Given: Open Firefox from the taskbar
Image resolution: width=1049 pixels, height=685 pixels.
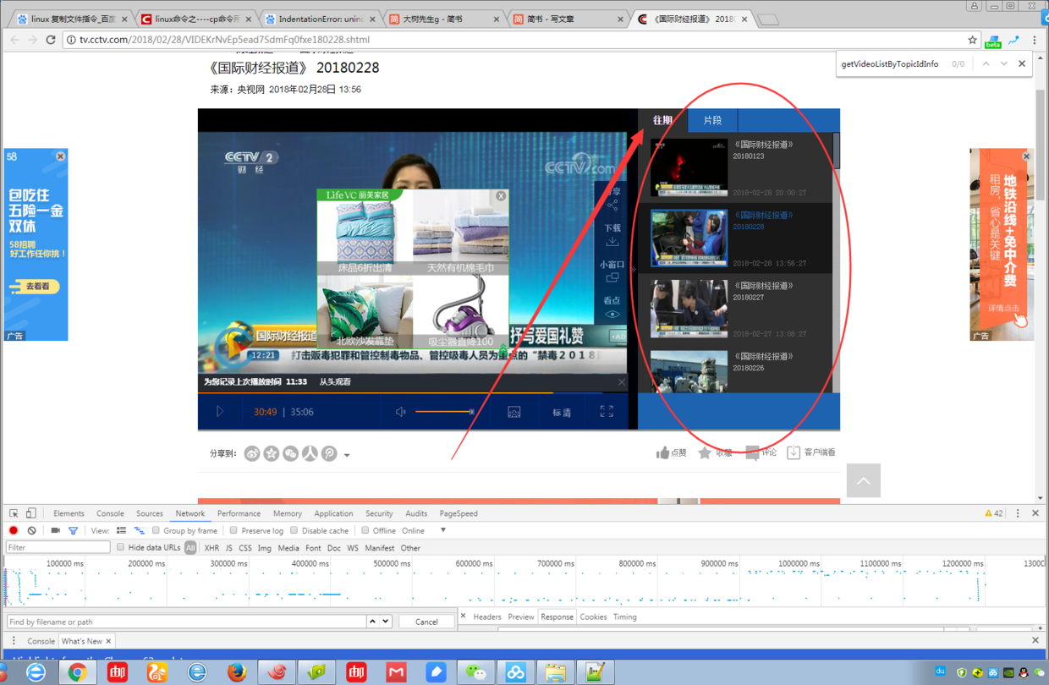Looking at the screenshot, I should click(237, 671).
